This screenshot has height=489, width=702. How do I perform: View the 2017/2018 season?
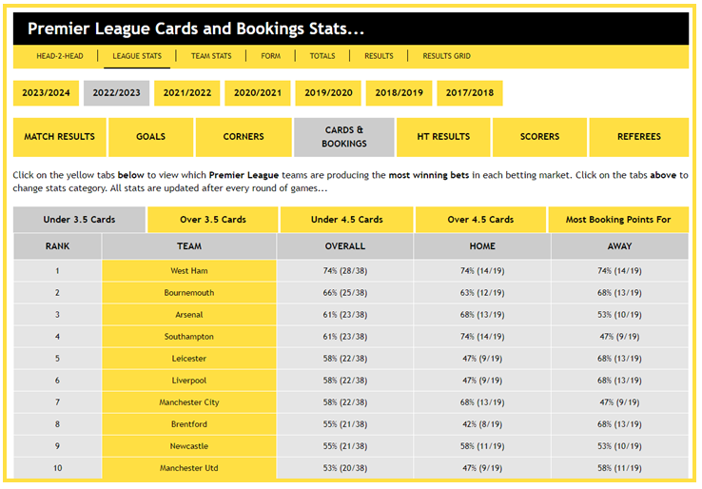pos(470,92)
